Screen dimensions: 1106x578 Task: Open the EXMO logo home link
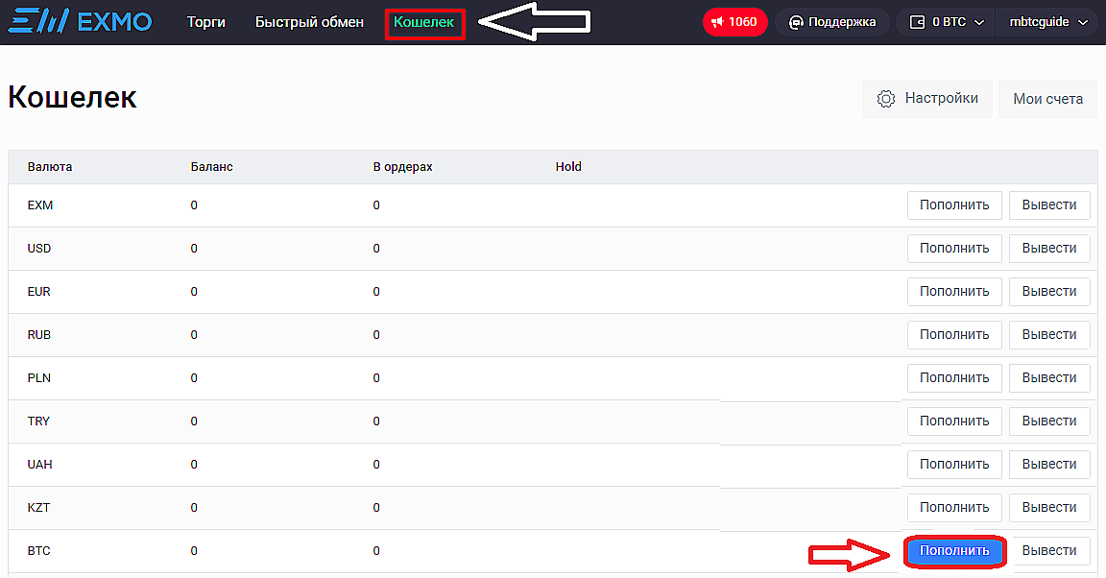80,22
